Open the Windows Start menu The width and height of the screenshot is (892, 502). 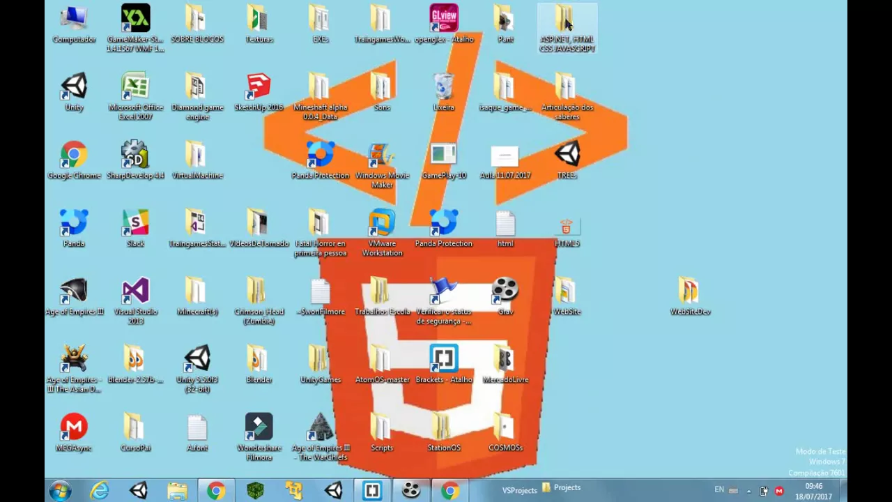(61, 491)
